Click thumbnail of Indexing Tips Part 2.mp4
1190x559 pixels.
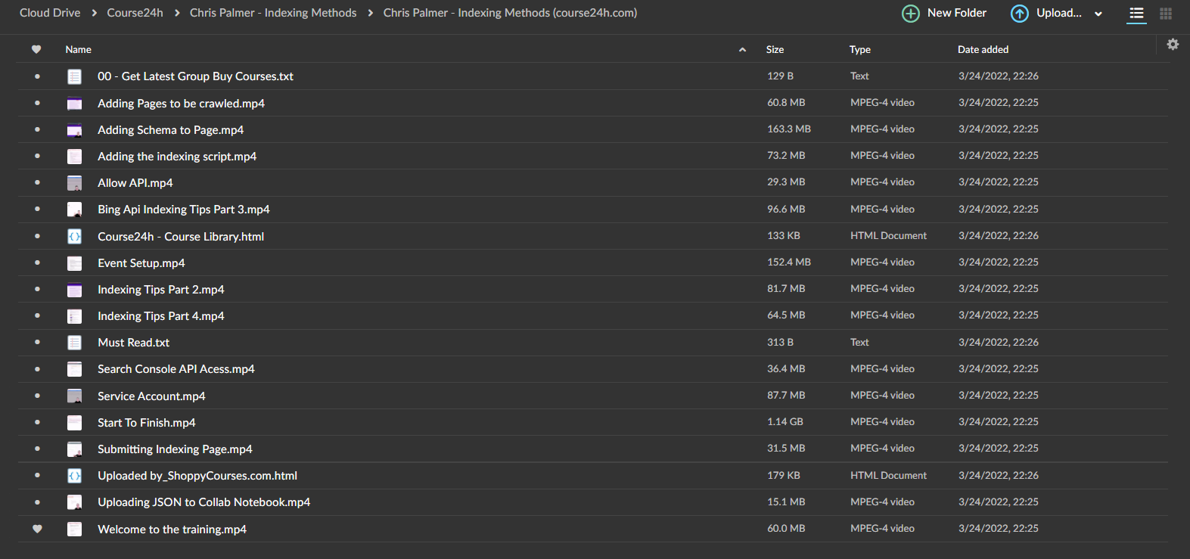tap(74, 290)
